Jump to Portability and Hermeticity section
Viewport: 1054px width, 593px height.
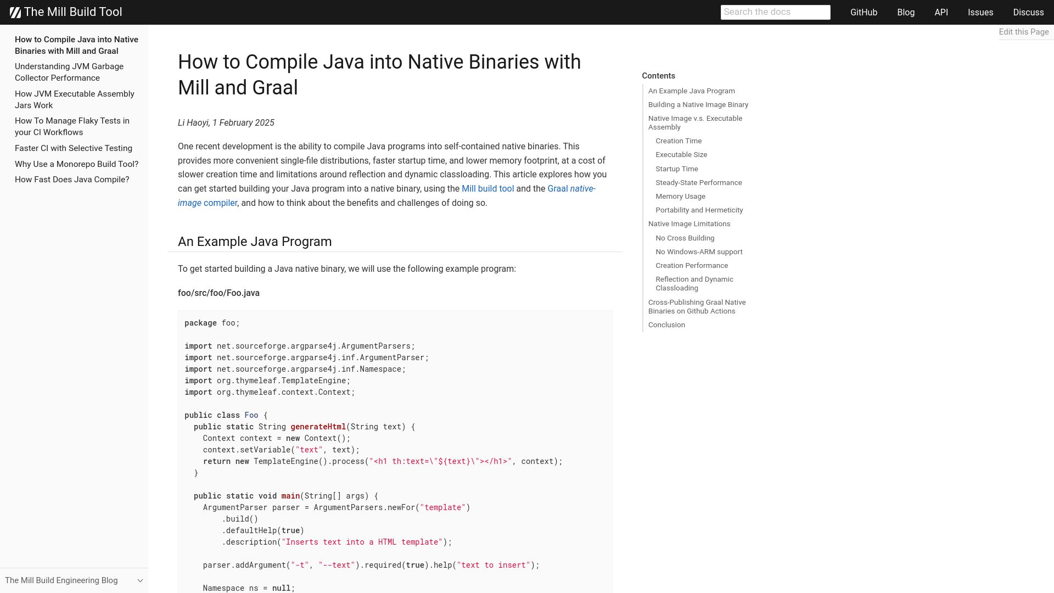pyautogui.click(x=699, y=210)
